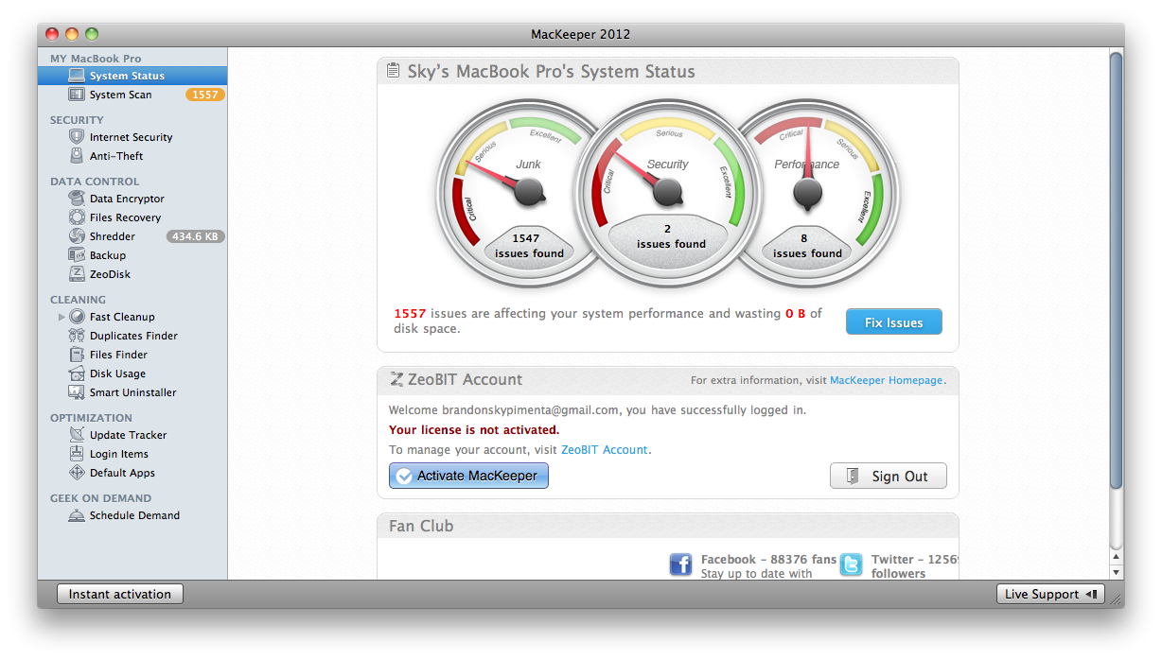Open System Scan in the sidebar
This screenshot has width=1162, height=660.
point(132,95)
